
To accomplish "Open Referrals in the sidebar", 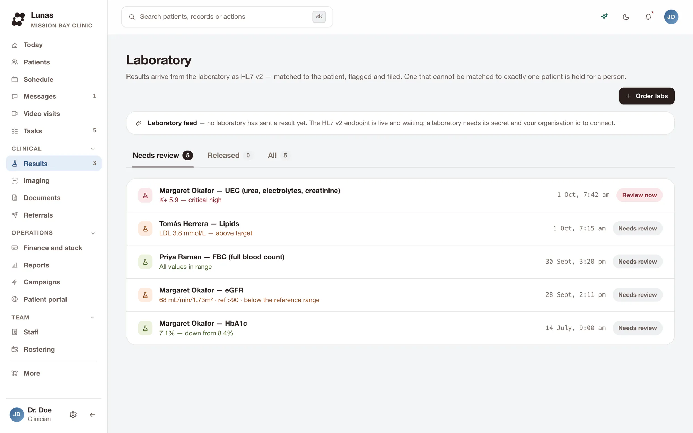I will click(x=54, y=215).
